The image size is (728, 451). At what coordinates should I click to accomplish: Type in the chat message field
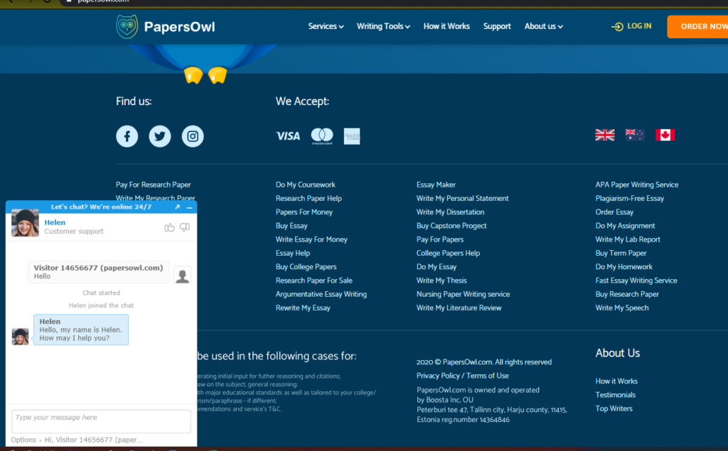tap(101, 421)
